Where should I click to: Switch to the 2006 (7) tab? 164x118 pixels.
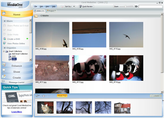[39, 11]
